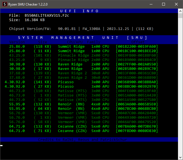183x160 pixels.
Task: Click offset [0067BC00-0068BCB0]
Action: click(x=137, y=108)
